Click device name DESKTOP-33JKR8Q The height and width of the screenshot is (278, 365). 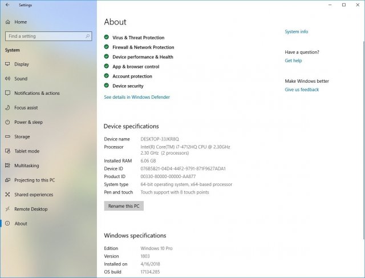tap(160, 139)
